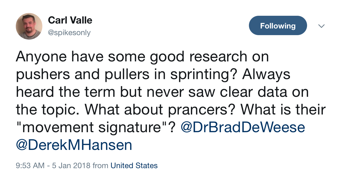345x177 pixels.
Task: Click the words "heard the term" in the tweet
Action: coord(65,92)
